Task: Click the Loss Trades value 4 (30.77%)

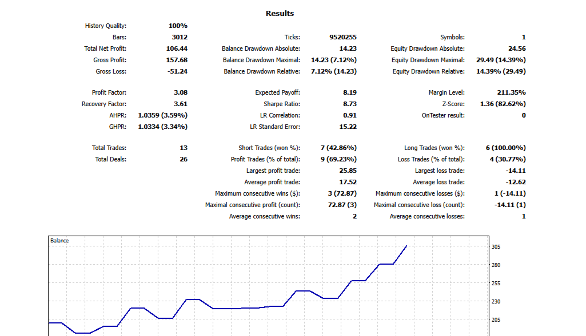Action: (x=508, y=159)
